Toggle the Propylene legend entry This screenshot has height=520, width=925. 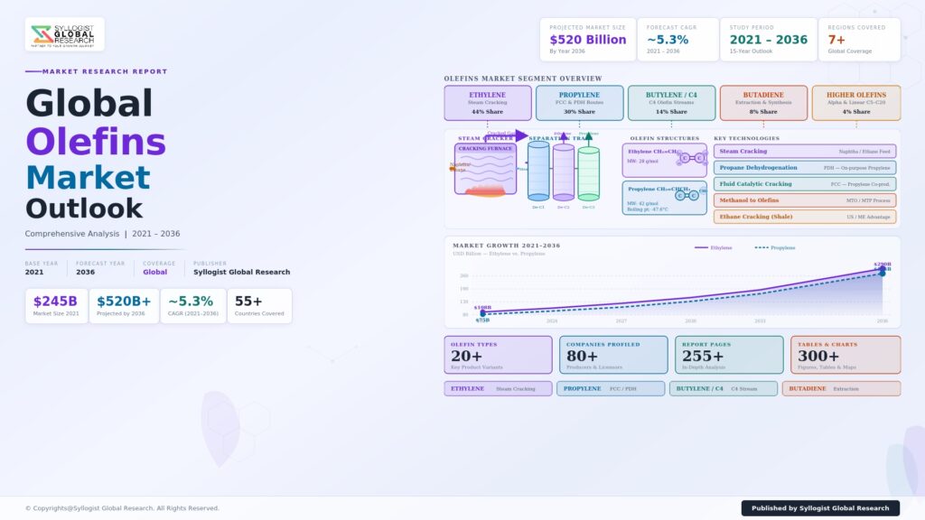click(x=775, y=247)
